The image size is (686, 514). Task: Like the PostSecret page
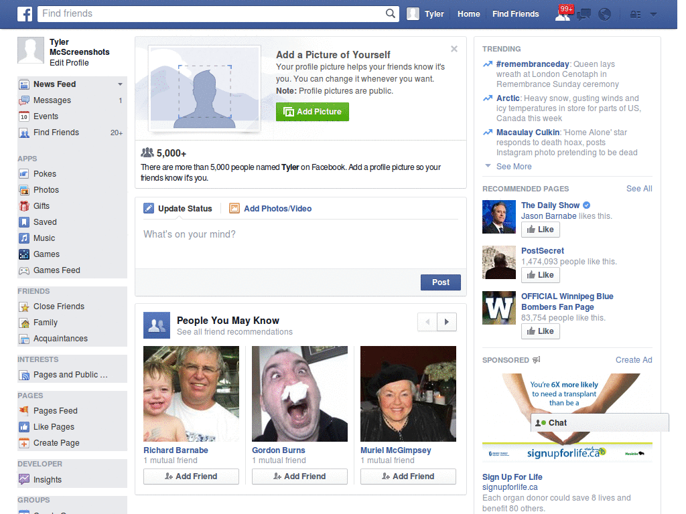pos(541,275)
